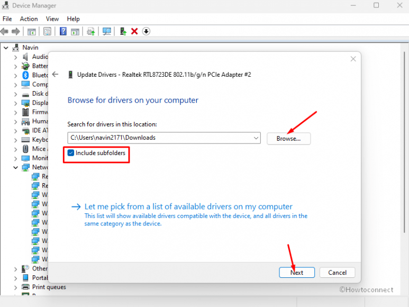409x307 pixels.
Task: Expand the Display adapters category
Action: [15, 103]
